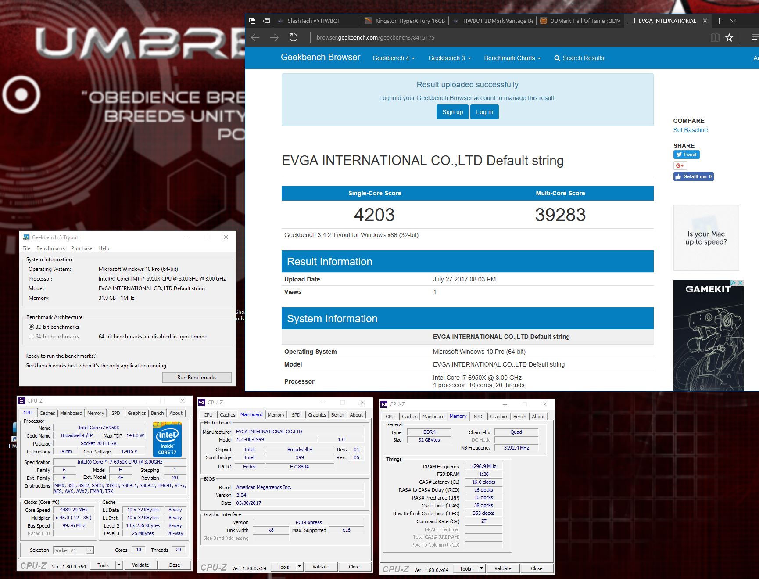Click Validate in Memory CPU-Z window

click(503, 569)
